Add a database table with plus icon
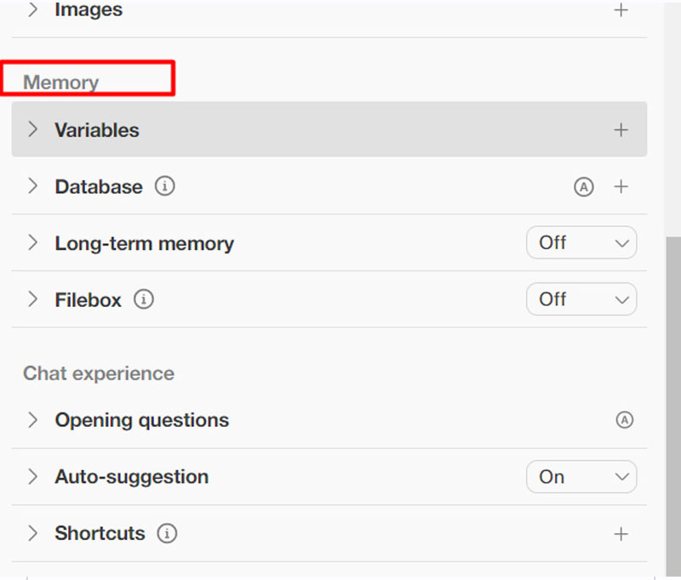The width and height of the screenshot is (681, 580). [621, 187]
